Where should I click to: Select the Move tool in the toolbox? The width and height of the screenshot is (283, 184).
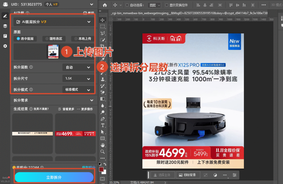[103, 20]
